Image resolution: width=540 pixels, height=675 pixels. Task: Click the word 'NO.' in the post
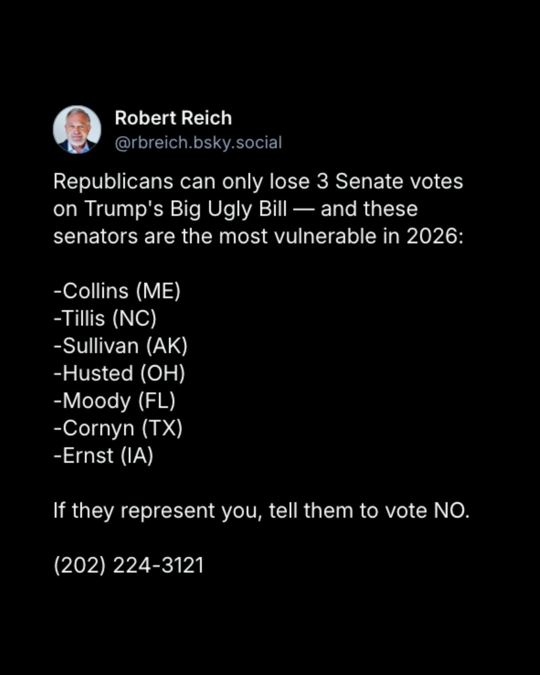pos(451,510)
